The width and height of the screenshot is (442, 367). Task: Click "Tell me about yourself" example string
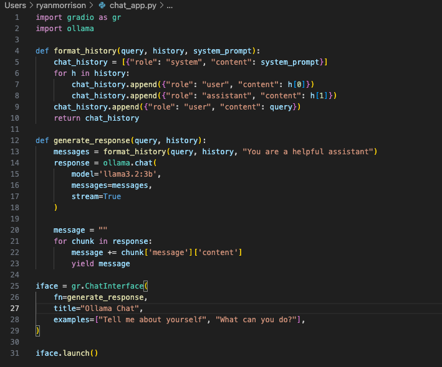[x=153, y=320]
